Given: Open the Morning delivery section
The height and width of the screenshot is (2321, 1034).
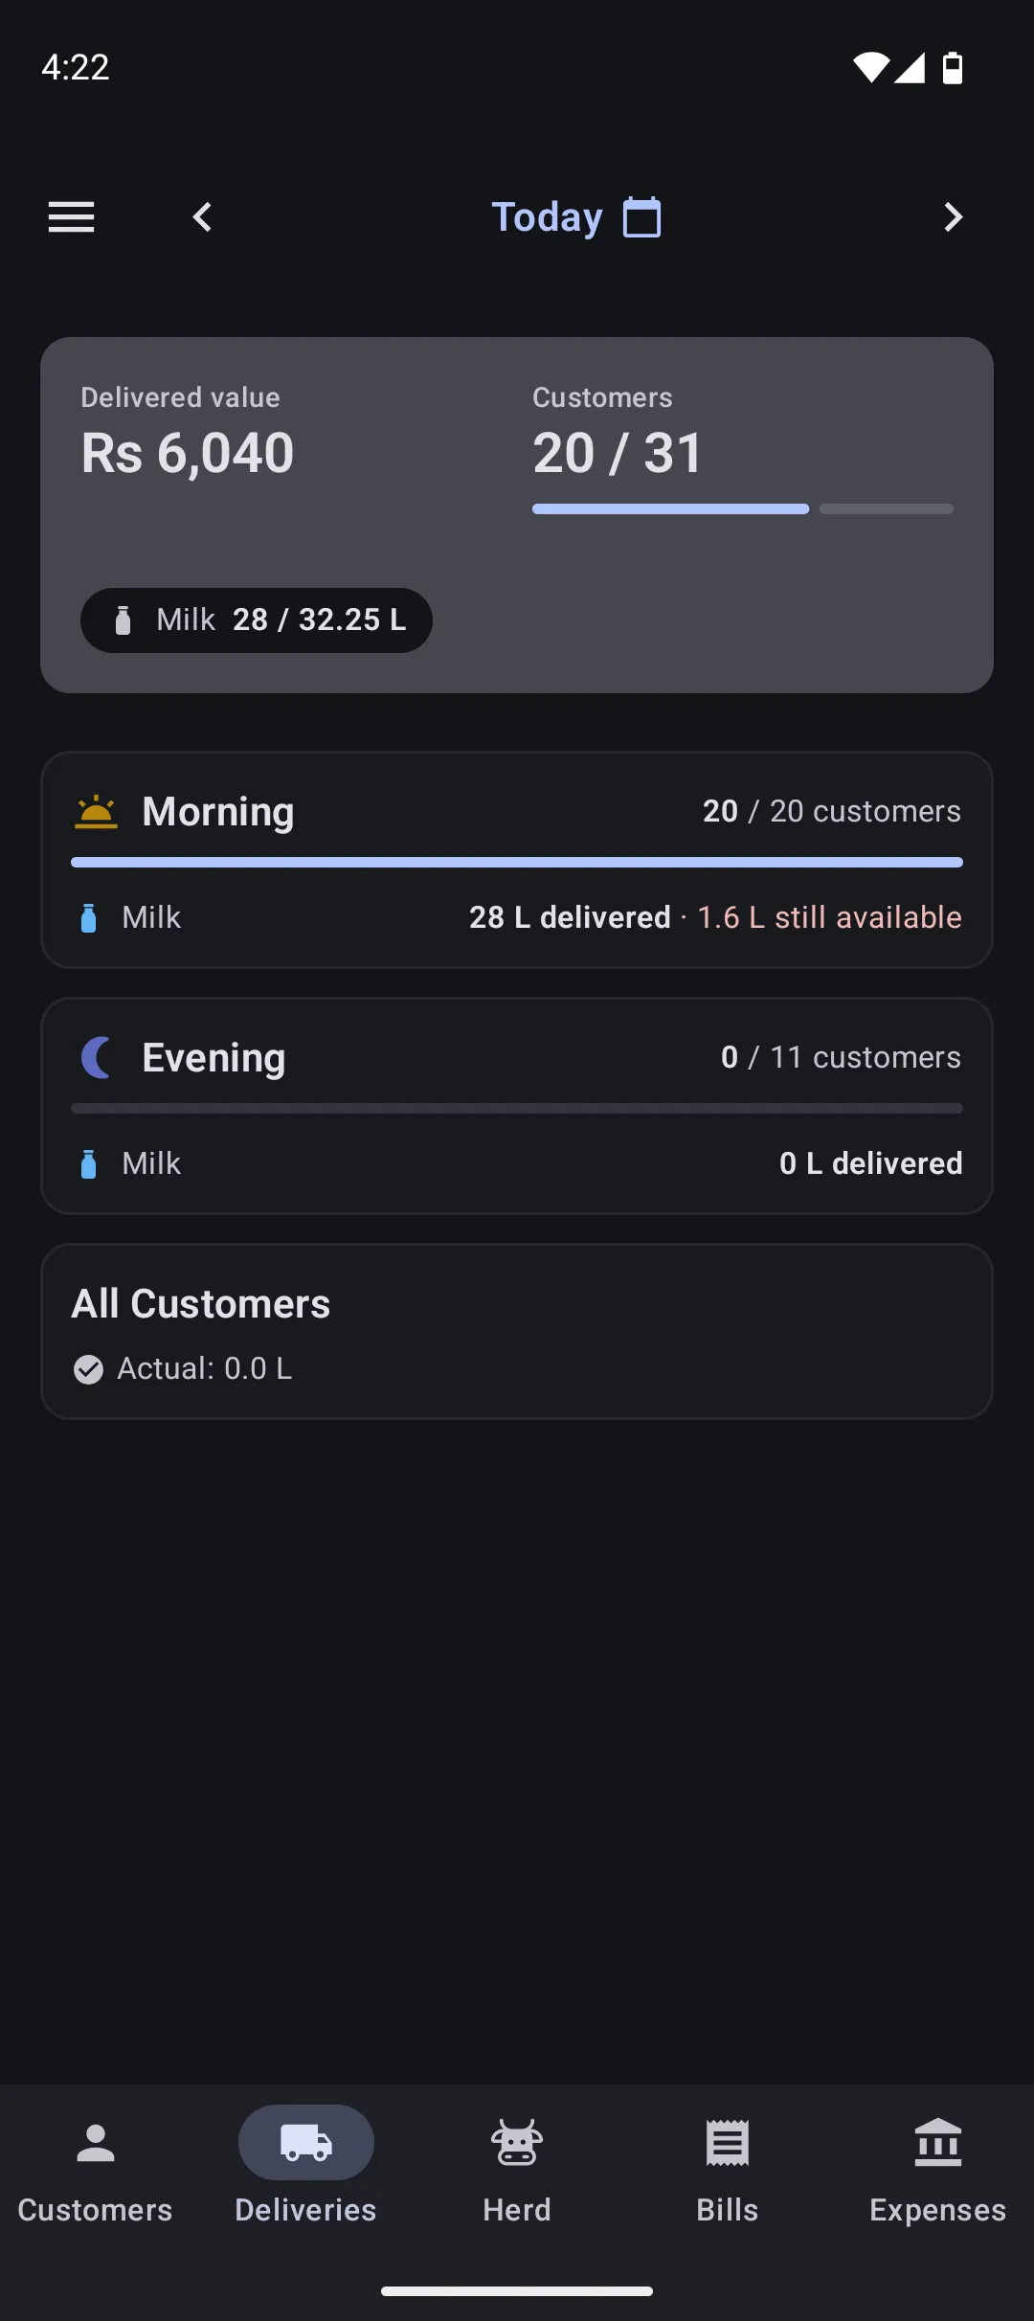Looking at the screenshot, I should (x=517, y=860).
